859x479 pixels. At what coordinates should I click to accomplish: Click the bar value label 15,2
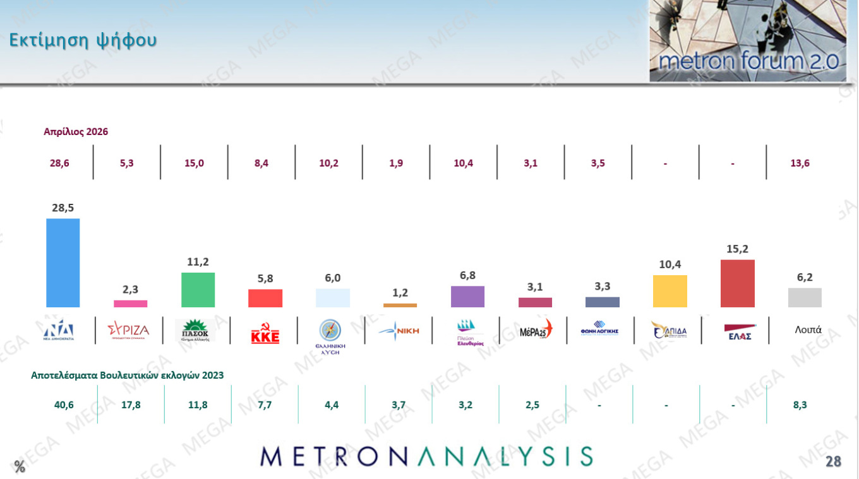738,249
